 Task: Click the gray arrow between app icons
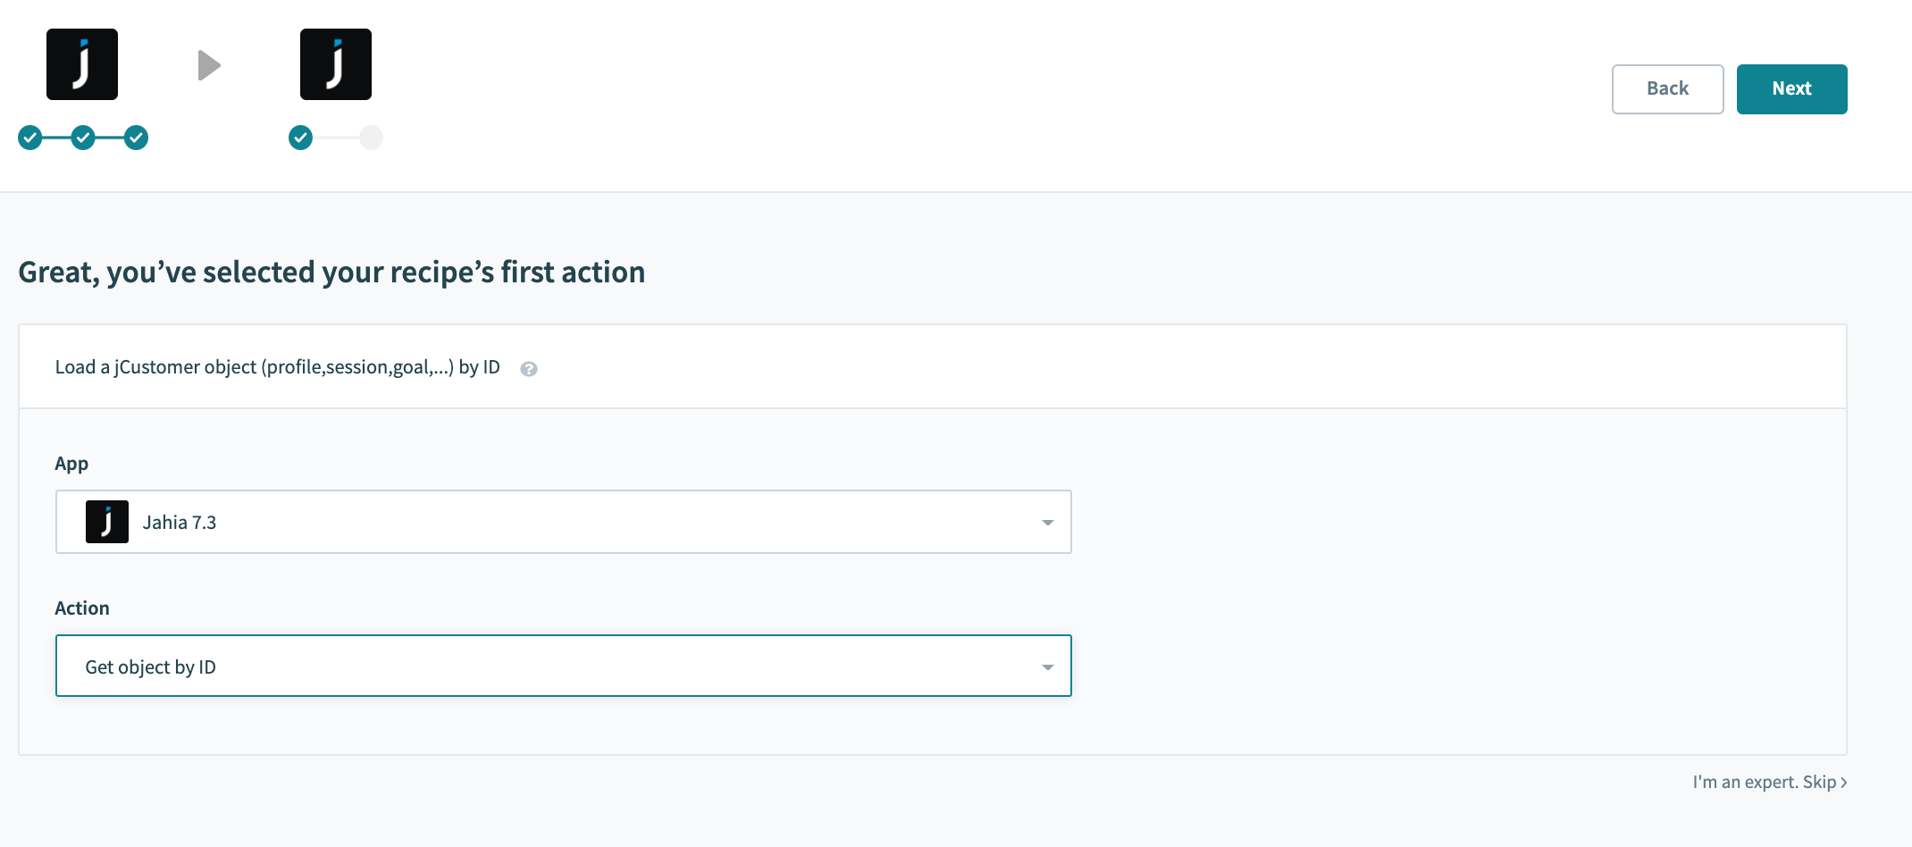(209, 65)
